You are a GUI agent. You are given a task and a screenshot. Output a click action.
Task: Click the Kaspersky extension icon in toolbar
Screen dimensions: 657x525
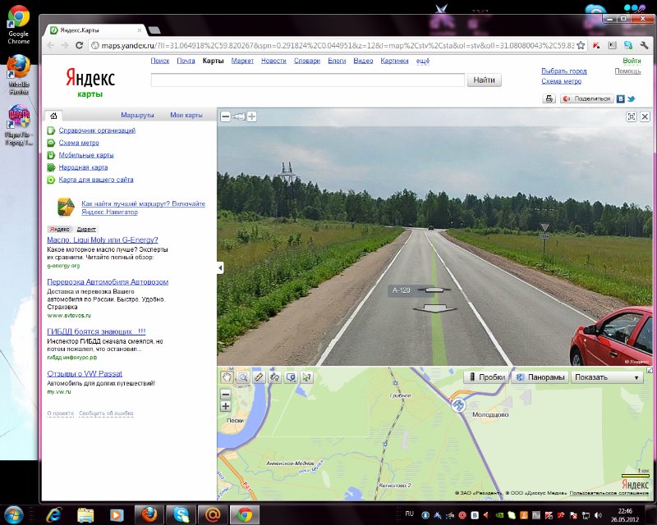coord(596,45)
